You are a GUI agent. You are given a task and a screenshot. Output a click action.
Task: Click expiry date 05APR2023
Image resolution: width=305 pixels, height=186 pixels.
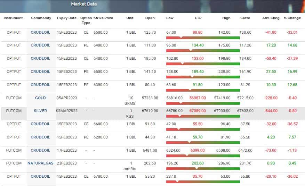67,98
